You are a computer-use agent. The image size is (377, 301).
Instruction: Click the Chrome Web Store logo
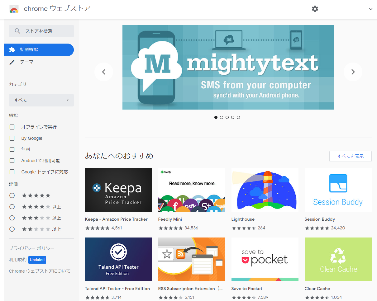[x=14, y=9]
